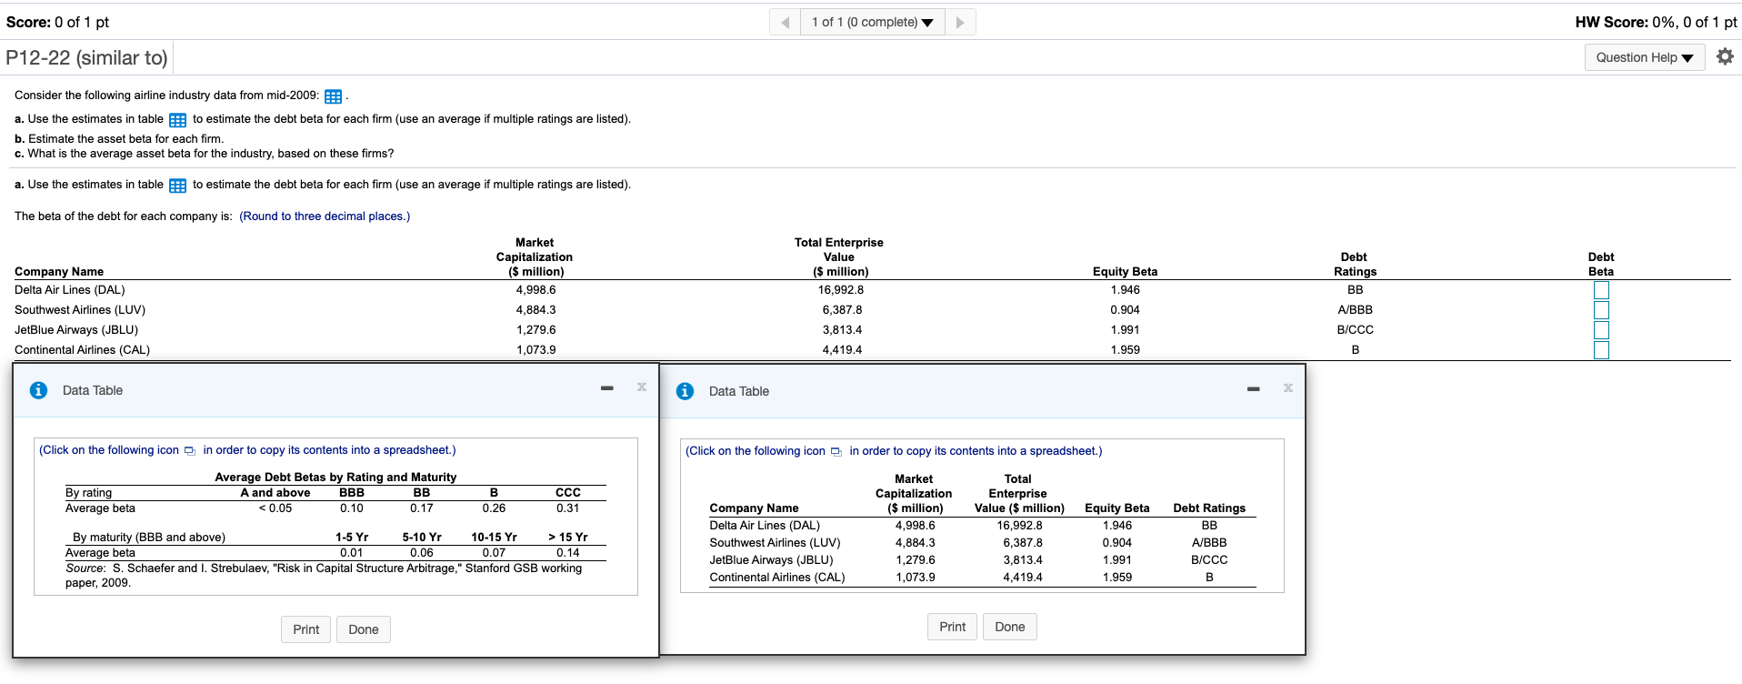
Task: Select CCC average beta value 0.31
Action: (567, 508)
